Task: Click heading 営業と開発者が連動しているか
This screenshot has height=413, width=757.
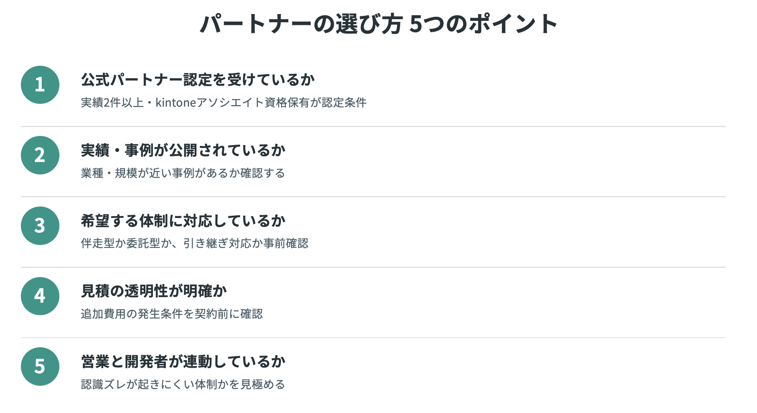Action: tap(183, 362)
